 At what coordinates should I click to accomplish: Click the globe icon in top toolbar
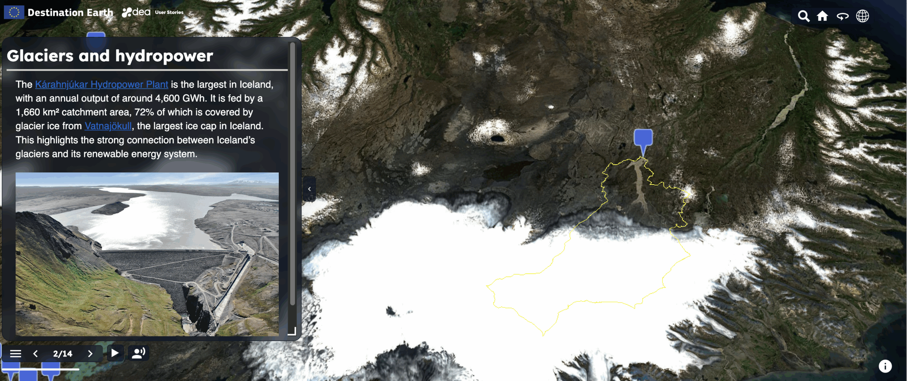[x=862, y=16]
